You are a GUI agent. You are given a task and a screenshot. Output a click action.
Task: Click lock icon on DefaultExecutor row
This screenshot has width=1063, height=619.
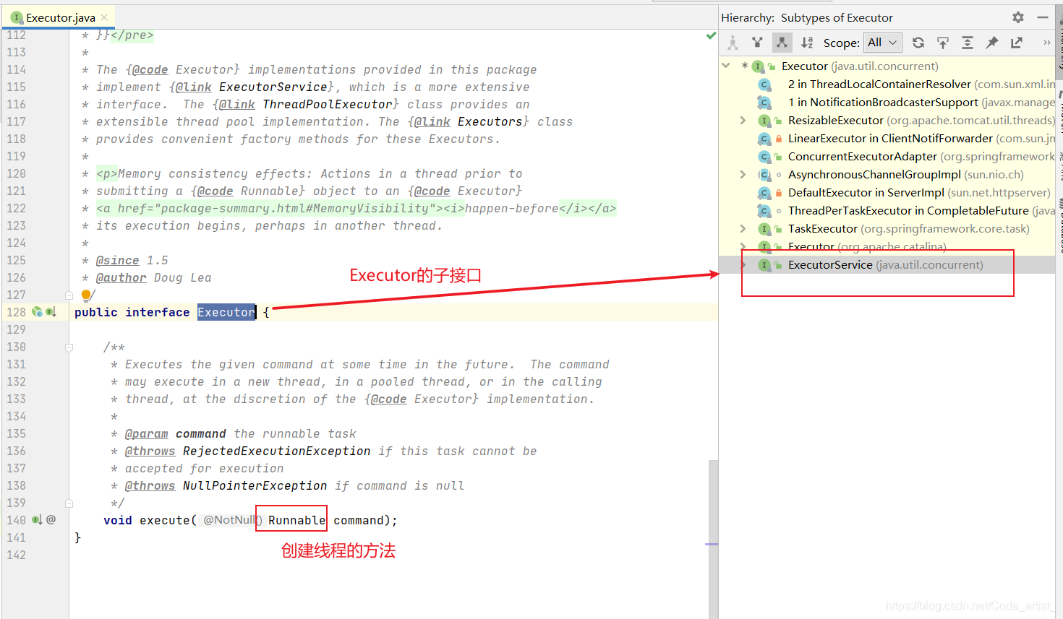pyautogui.click(x=779, y=193)
